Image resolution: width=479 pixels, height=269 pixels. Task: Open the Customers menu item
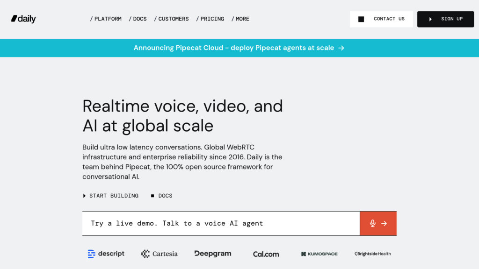click(x=172, y=19)
